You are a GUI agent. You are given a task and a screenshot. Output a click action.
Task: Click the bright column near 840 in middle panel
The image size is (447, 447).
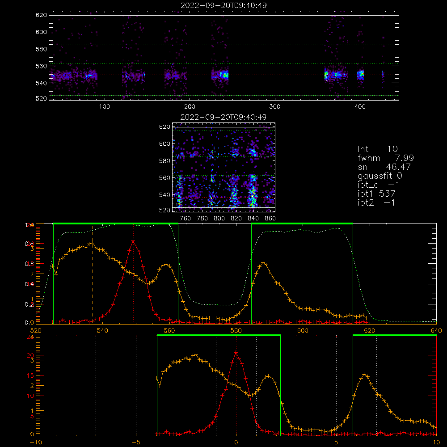tap(252, 190)
